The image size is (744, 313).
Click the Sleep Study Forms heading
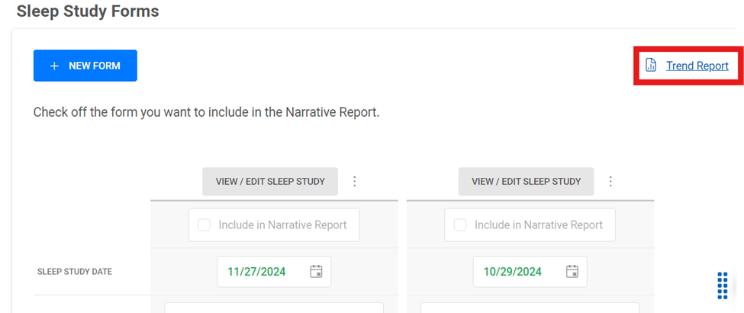coord(88,11)
